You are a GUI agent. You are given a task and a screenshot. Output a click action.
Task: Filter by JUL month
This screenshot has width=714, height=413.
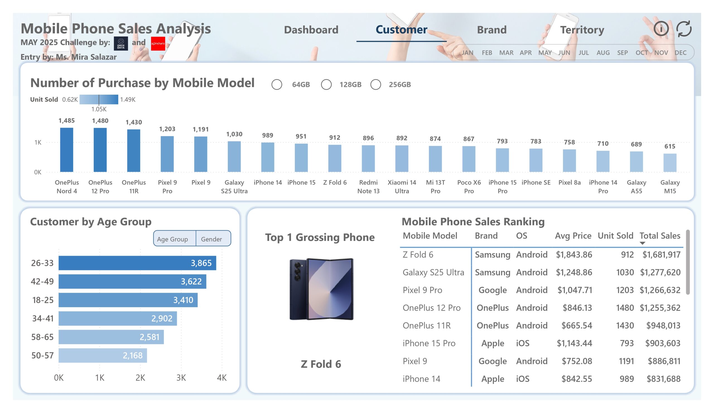[583, 53]
